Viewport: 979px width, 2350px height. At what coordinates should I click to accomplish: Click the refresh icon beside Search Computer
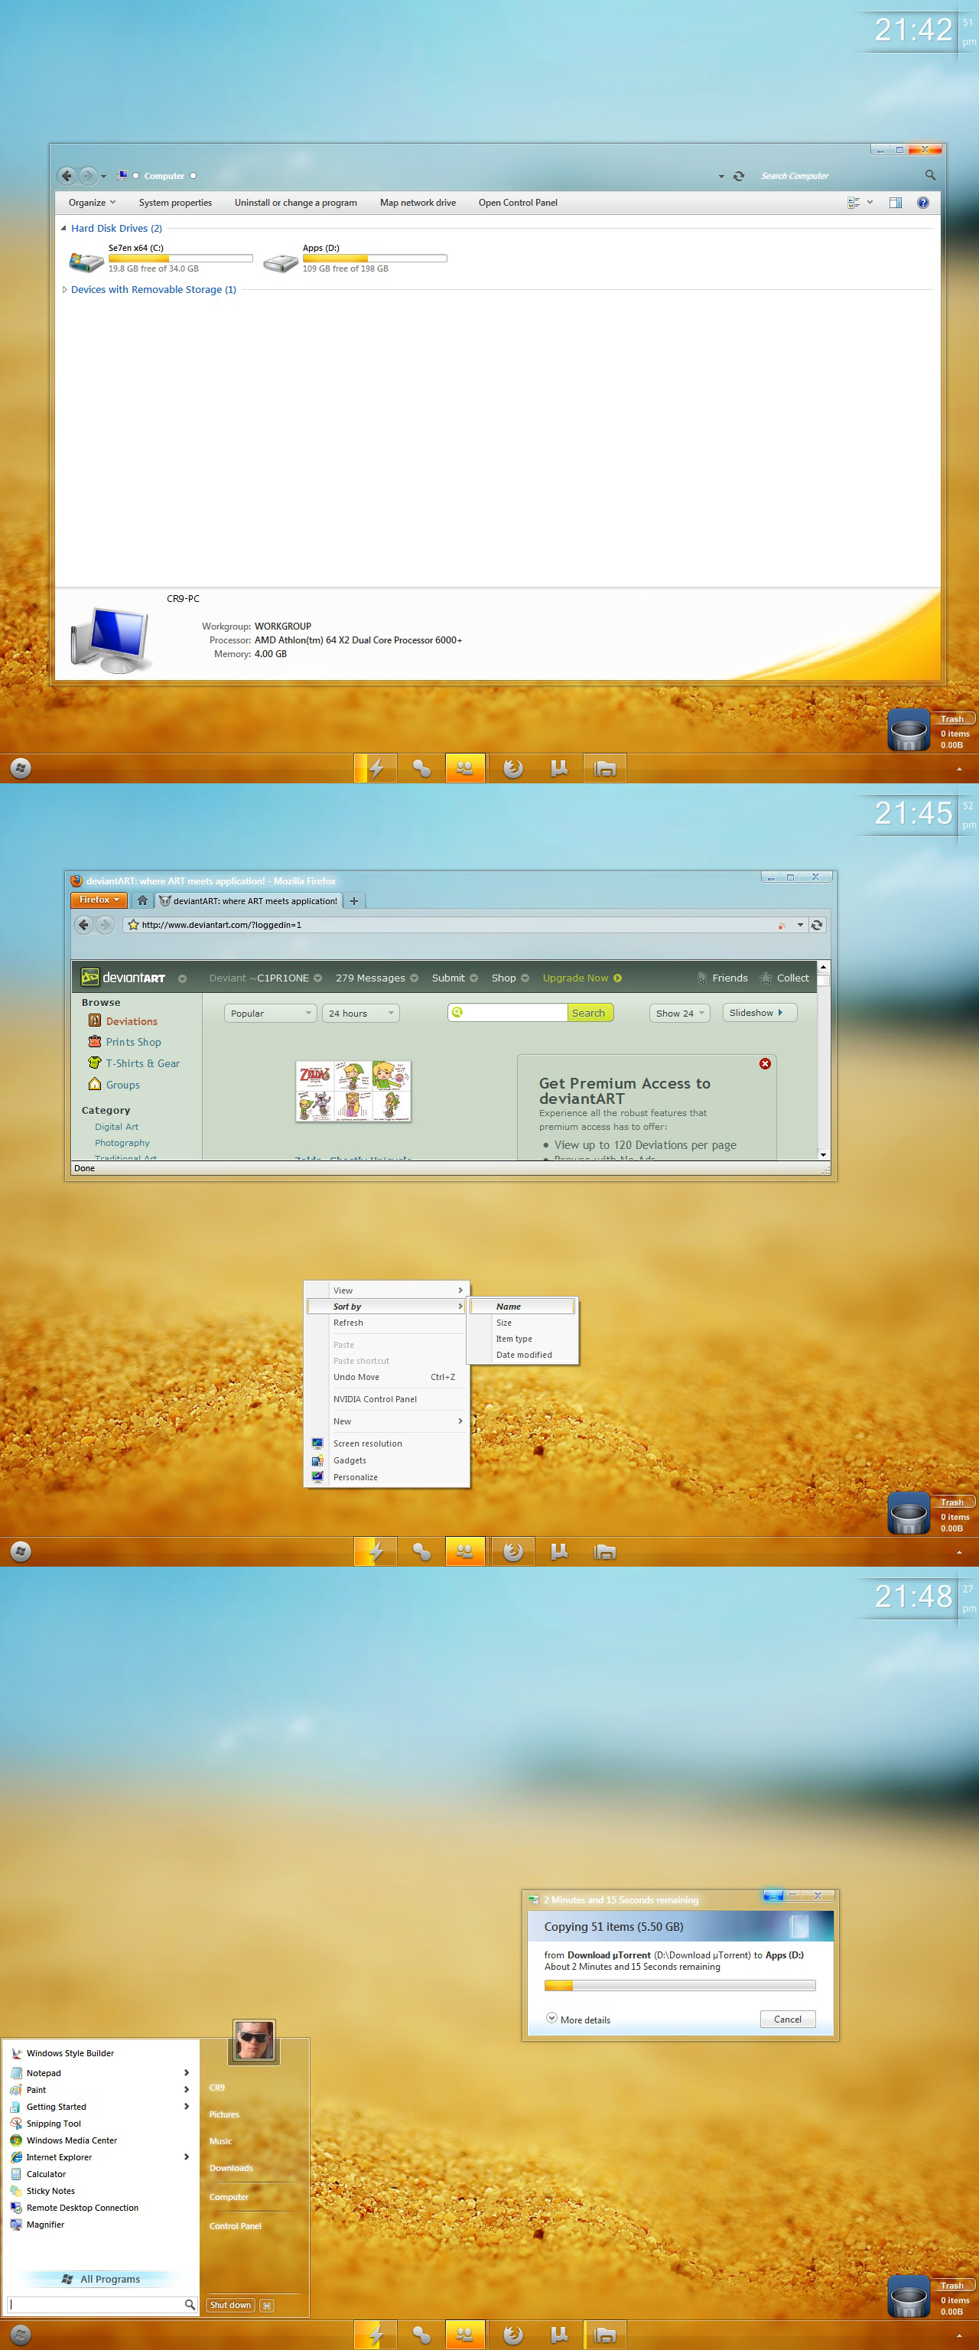pos(739,176)
